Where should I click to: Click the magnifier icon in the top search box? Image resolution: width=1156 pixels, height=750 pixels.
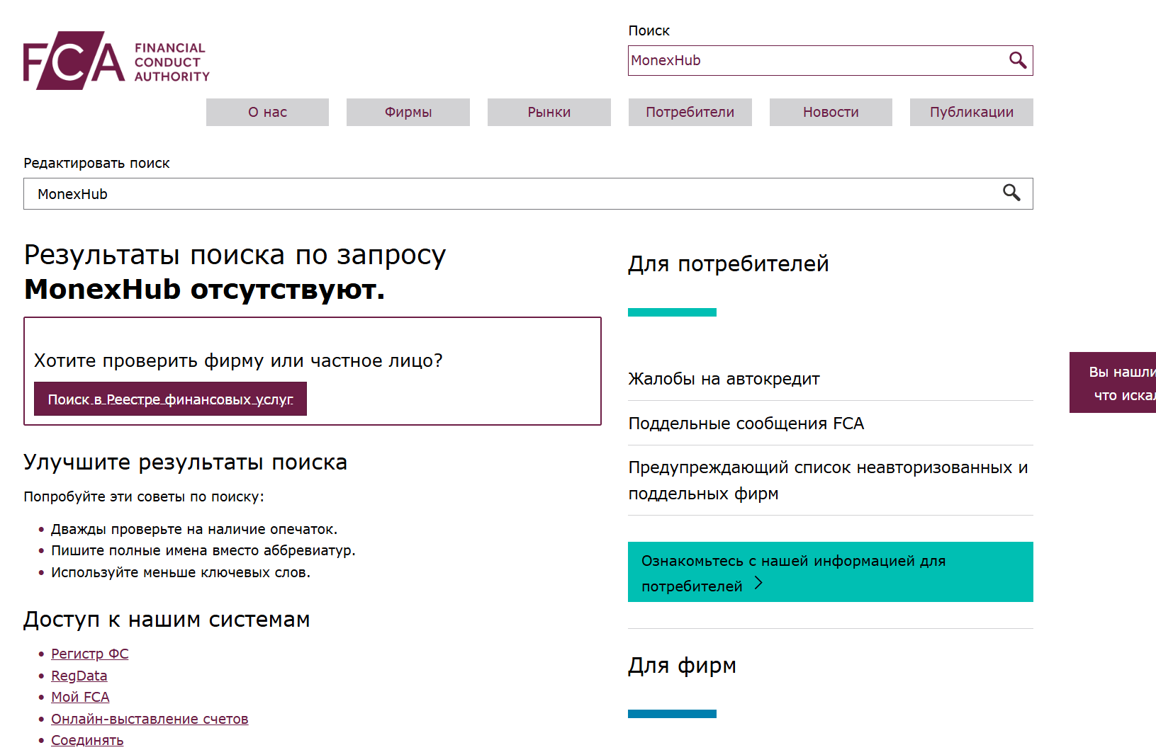[x=1018, y=60]
